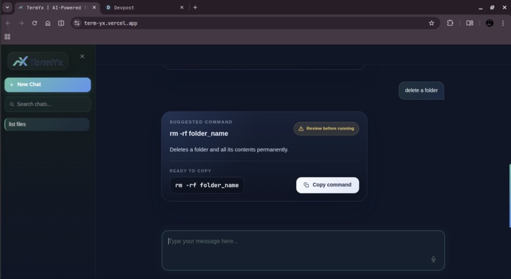Toggle split view icon in toolbar
This screenshot has width=511, height=279.
[x=61, y=23]
